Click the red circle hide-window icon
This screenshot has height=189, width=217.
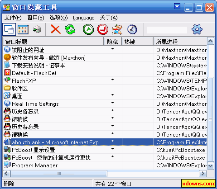(103, 29)
